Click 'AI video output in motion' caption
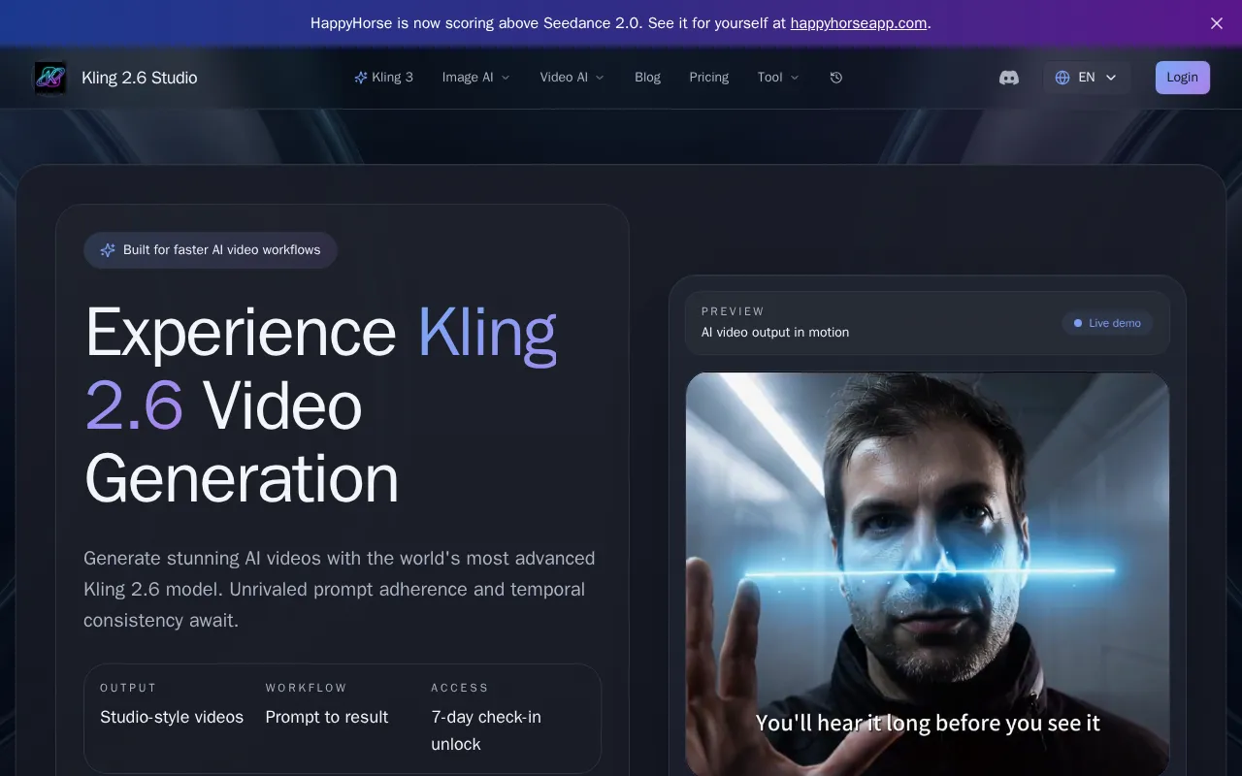Screen dimensions: 1242x776 pos(775,332)
